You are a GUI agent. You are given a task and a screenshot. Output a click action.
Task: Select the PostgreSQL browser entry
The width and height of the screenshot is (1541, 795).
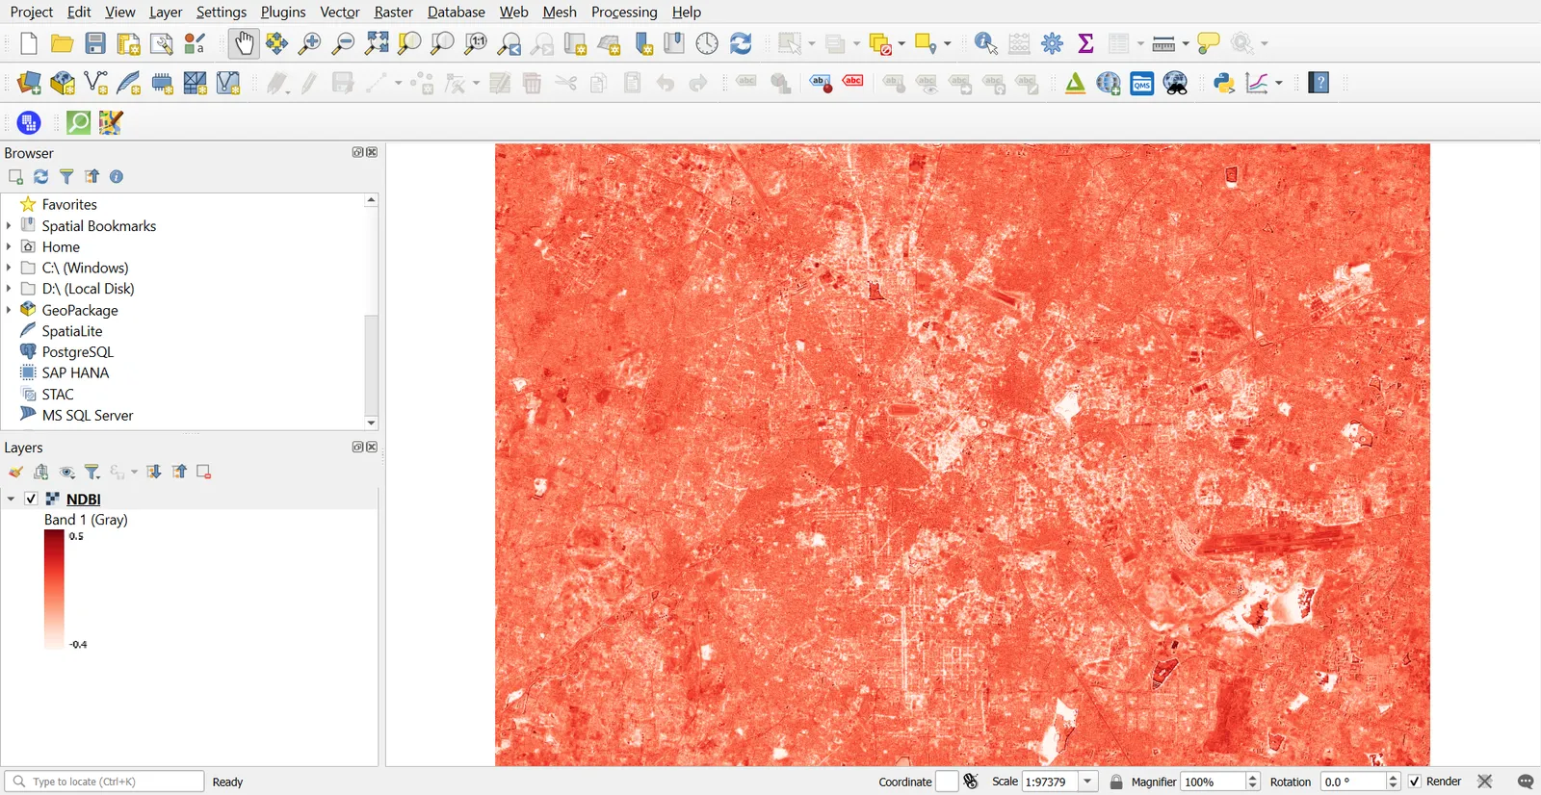click(77, 352)
